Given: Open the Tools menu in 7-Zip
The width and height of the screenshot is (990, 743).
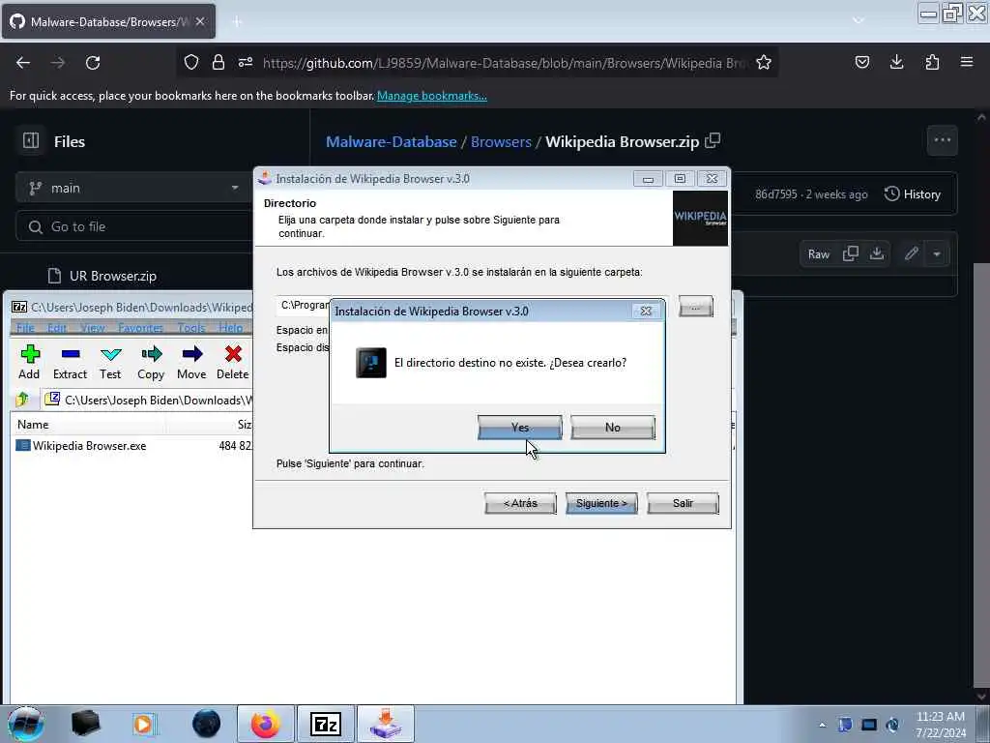Looking at the screenshot, I should click(191, 327).
